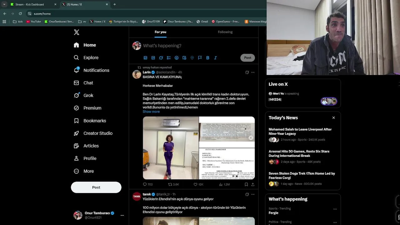Open photo of woman in purple scrubs
Image resolution: width=400 pixels, height=225 pixels.
[171, 148]
